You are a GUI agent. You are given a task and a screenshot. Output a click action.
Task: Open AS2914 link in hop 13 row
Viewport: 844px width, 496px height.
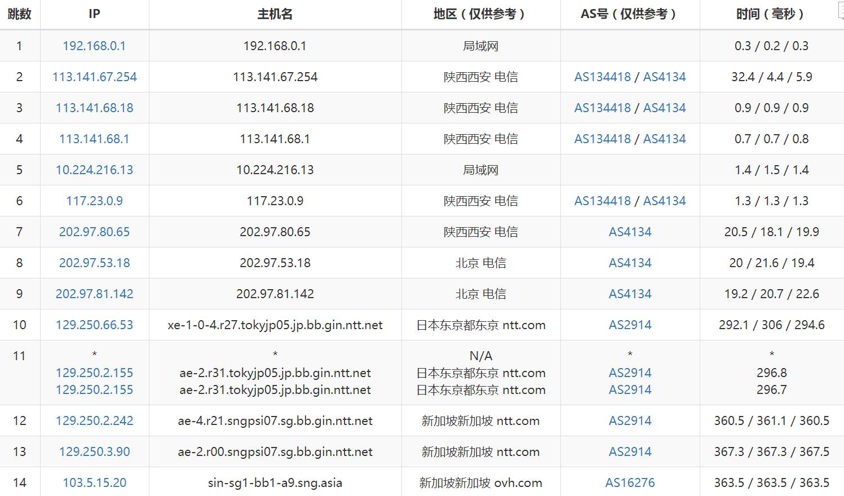pyautogui.click(x=630, y=452)
